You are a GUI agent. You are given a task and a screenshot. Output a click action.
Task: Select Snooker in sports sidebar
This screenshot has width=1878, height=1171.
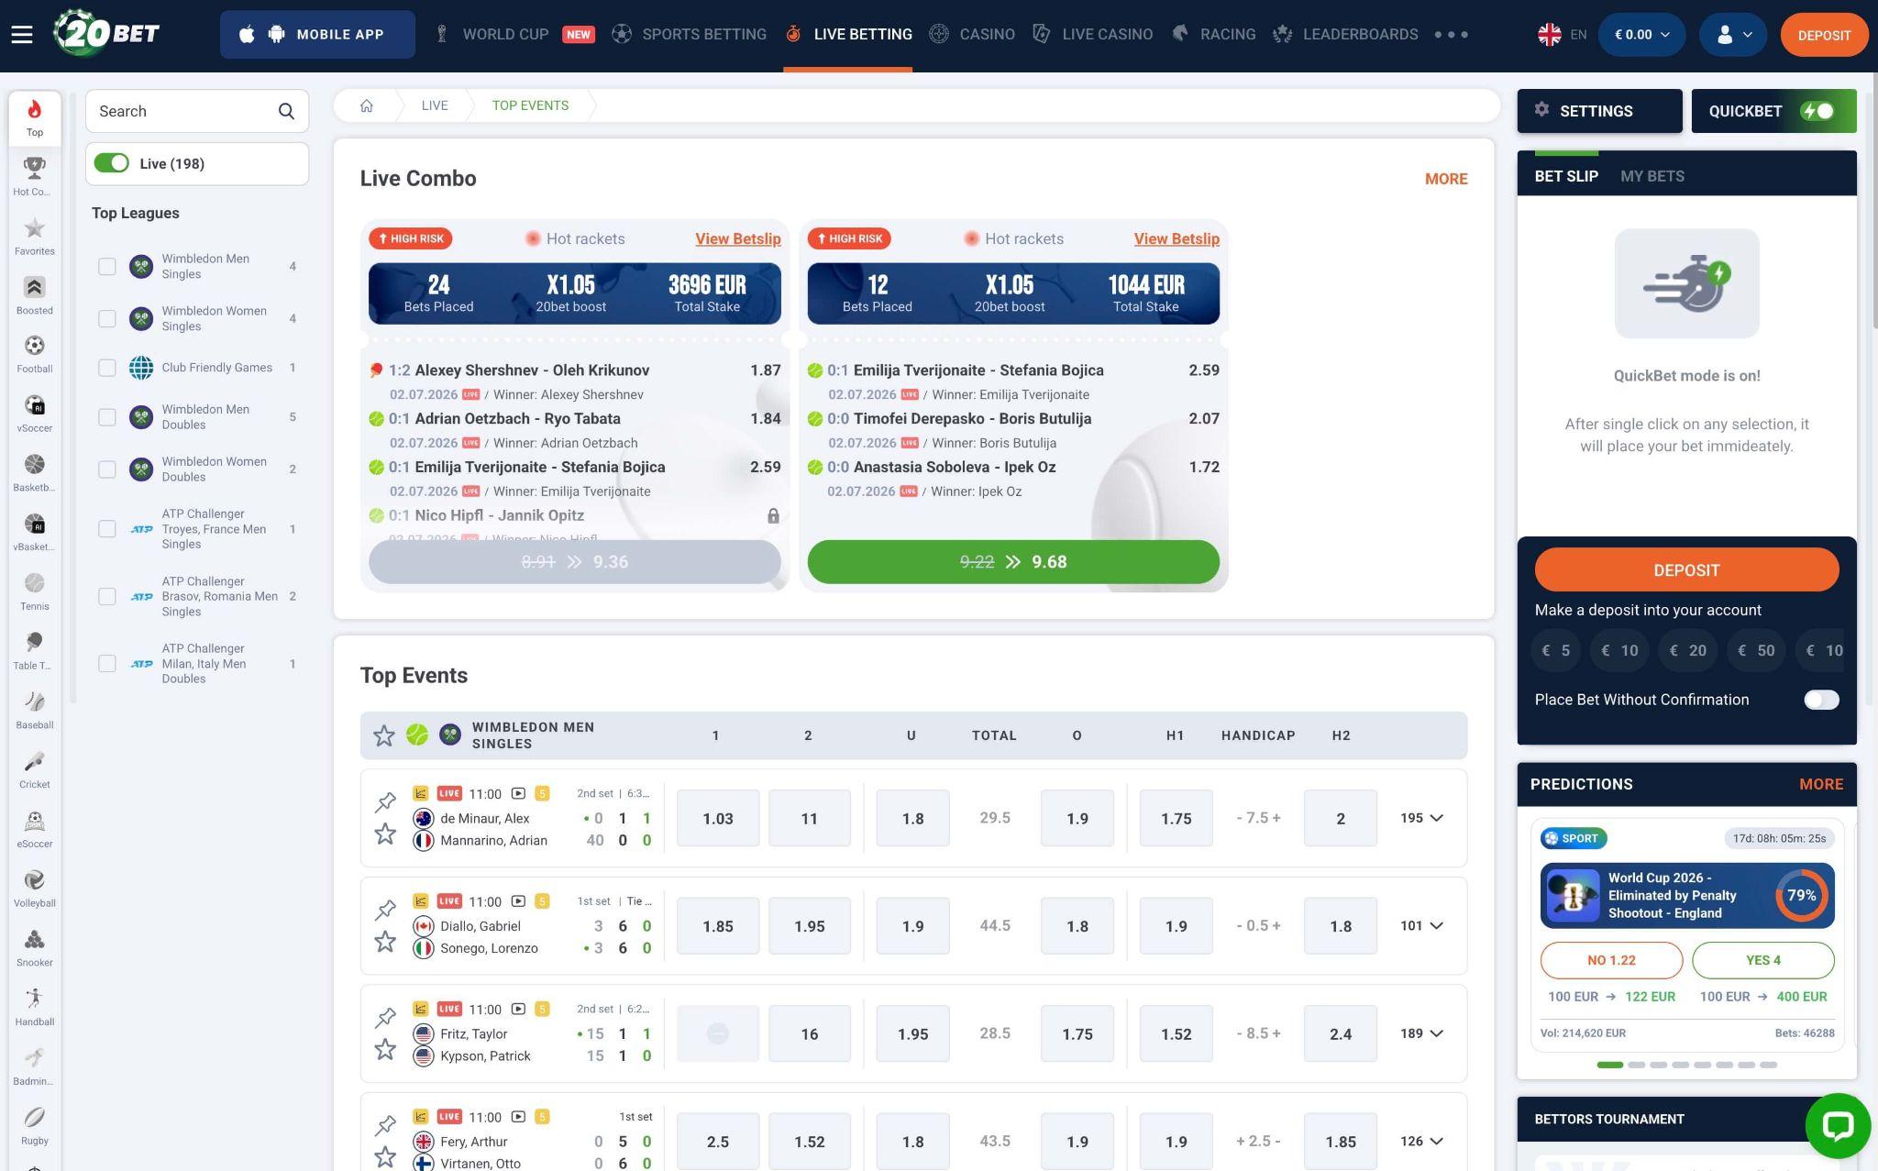[35, 948]
